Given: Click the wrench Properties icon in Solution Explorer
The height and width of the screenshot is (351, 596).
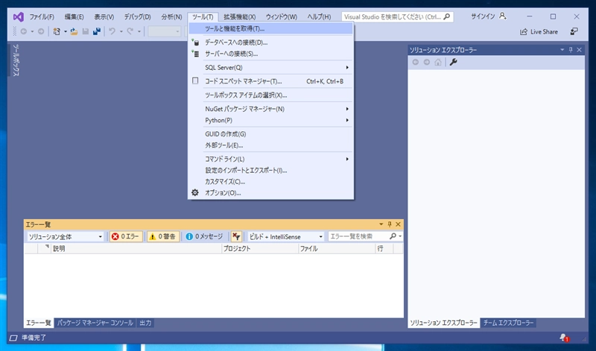Looking at the screenshot, I should pyautogui.click(x=453, y=63).
